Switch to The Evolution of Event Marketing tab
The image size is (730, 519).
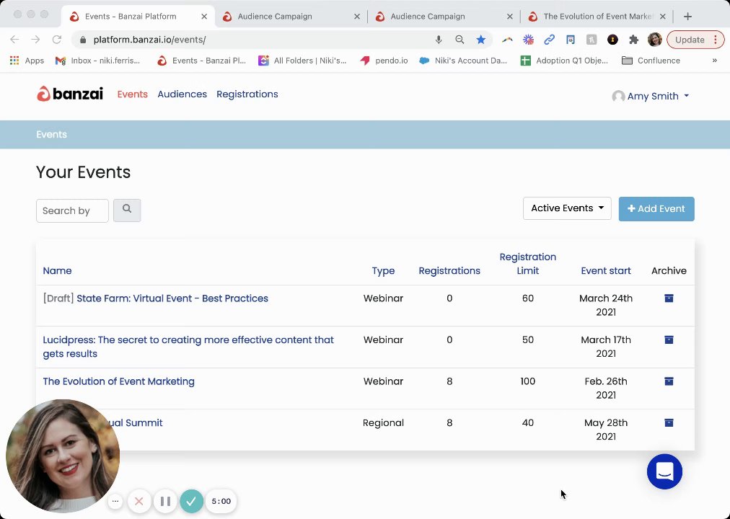pyautogui.click(x=598, y=17)
